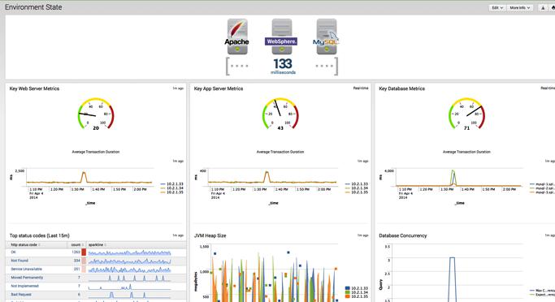Click the spike in app server transaction chart
This screenshot has height=302, width=555.
267,176
